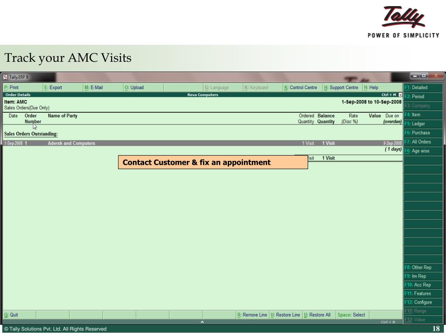Click the Ordered Quantity column header
The image size is (446, 334).
(x=306, y=118)
